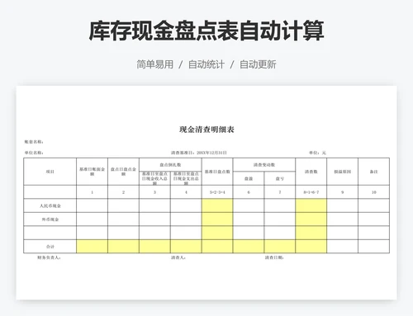Click the 财务负责人 label below table
This screenshot has height=316, width=413.
[49, 257]
